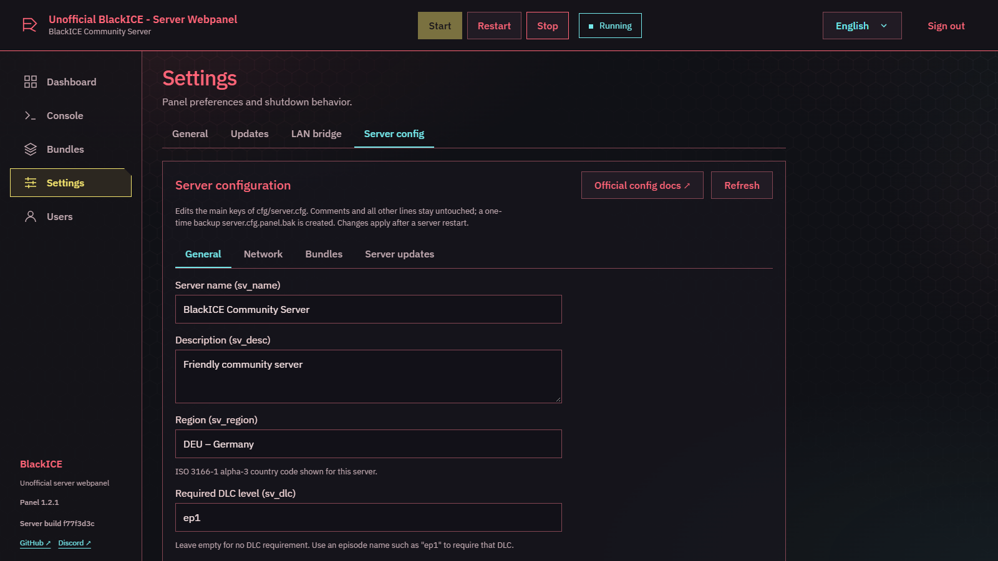Viewport: 998px width, 561px height.
Task: Click the Settings sliders icon
Action: click(x=31, y=183)
